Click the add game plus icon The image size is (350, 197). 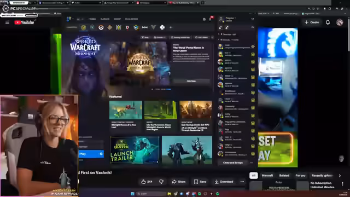pos(171,27)
